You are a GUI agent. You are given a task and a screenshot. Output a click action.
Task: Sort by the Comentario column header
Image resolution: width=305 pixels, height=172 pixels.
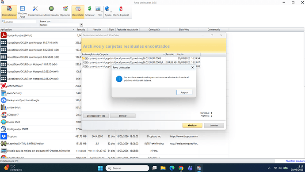click(214, 30)
